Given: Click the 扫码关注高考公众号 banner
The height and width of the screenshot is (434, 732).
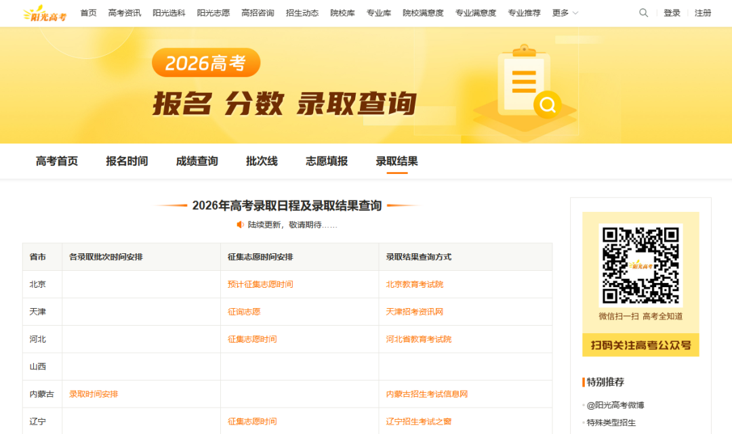Looking at the screenshot, I should [640, 345].
